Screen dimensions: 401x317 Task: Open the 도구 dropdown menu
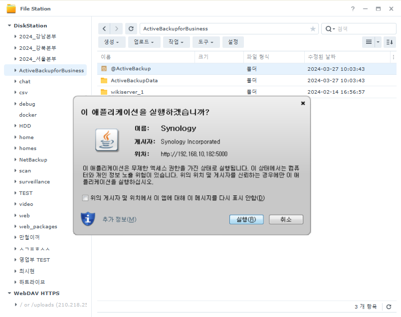click(x=206, y=42)
